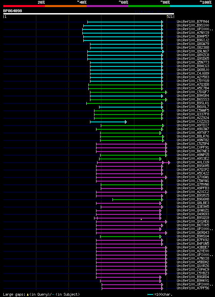Select the UniRef100_B9SQS9 label
215x297 pixels.
click(193, 218)
